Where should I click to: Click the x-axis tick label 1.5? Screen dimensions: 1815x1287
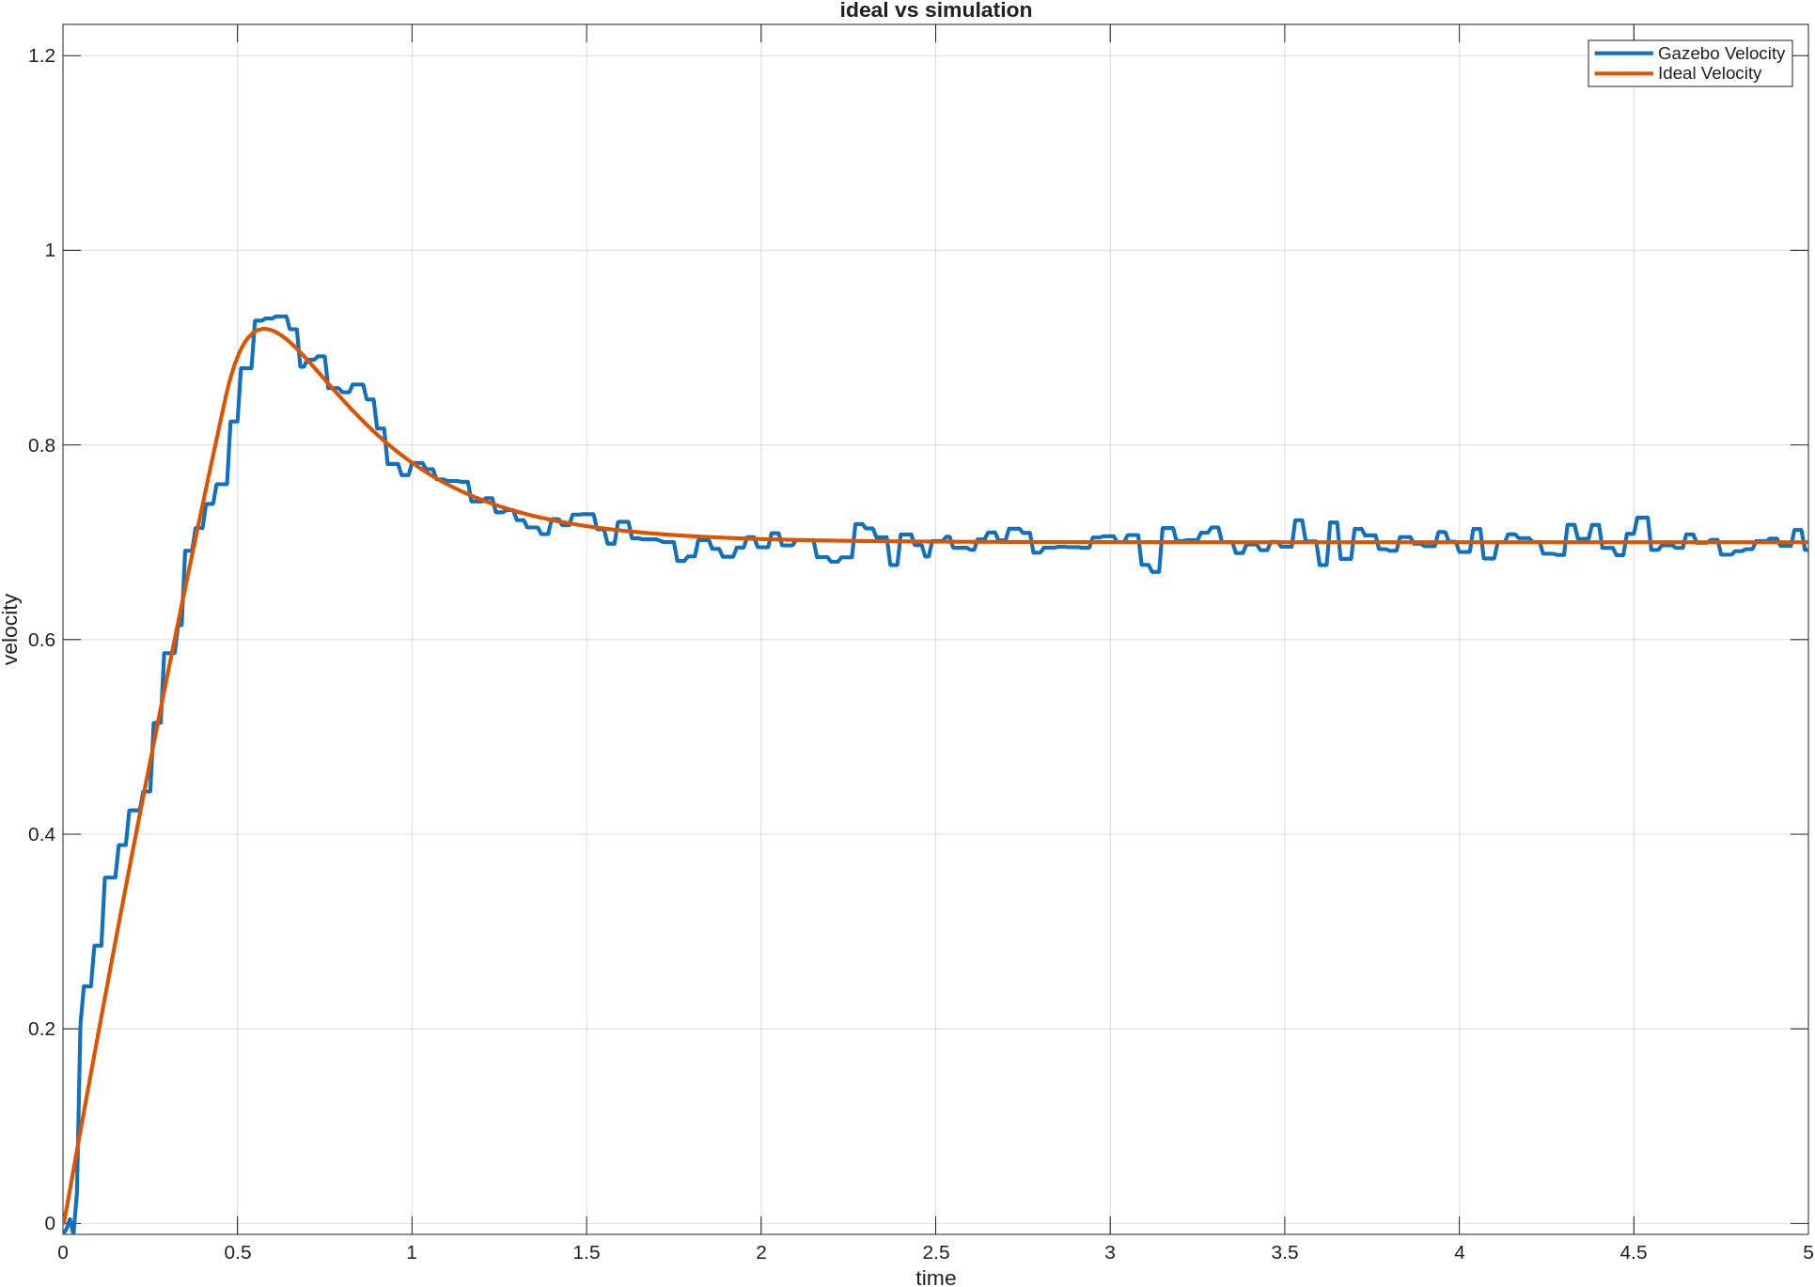587,1252
